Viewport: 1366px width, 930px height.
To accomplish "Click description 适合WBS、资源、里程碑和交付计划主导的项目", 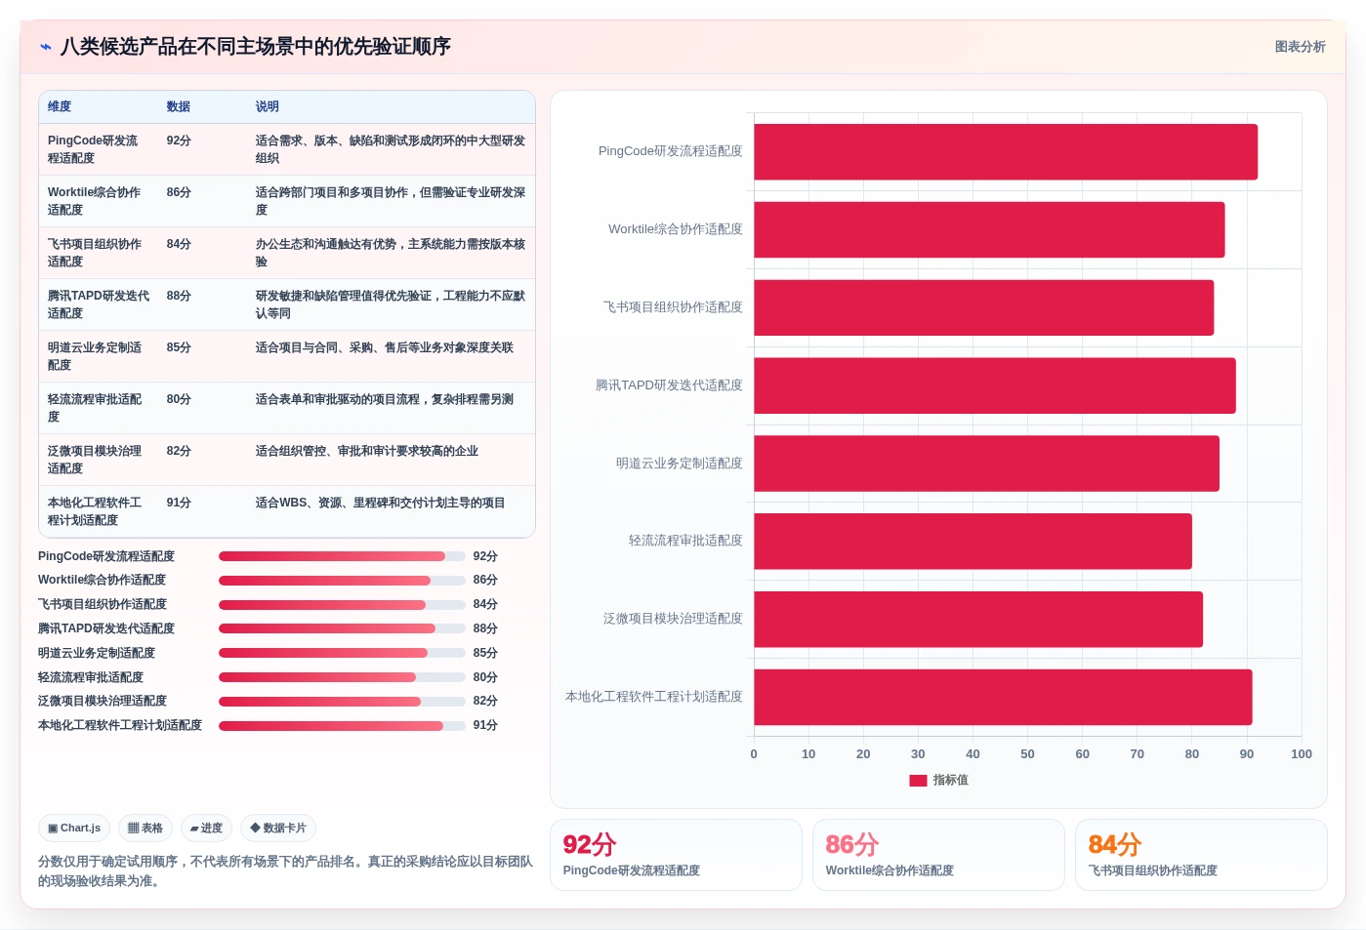I will (x=380, y=503).
